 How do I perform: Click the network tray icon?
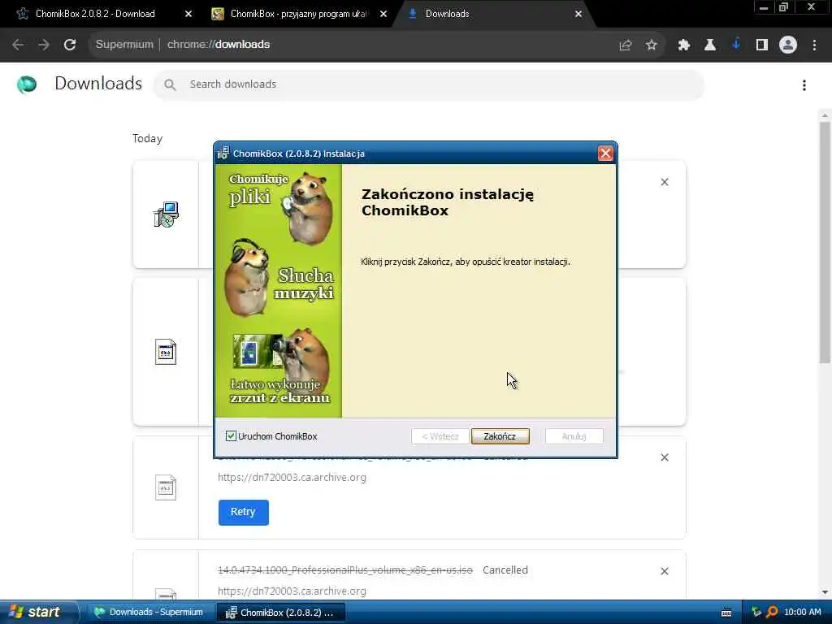pos(756,613)
